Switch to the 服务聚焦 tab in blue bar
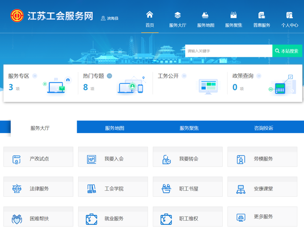 189,128
